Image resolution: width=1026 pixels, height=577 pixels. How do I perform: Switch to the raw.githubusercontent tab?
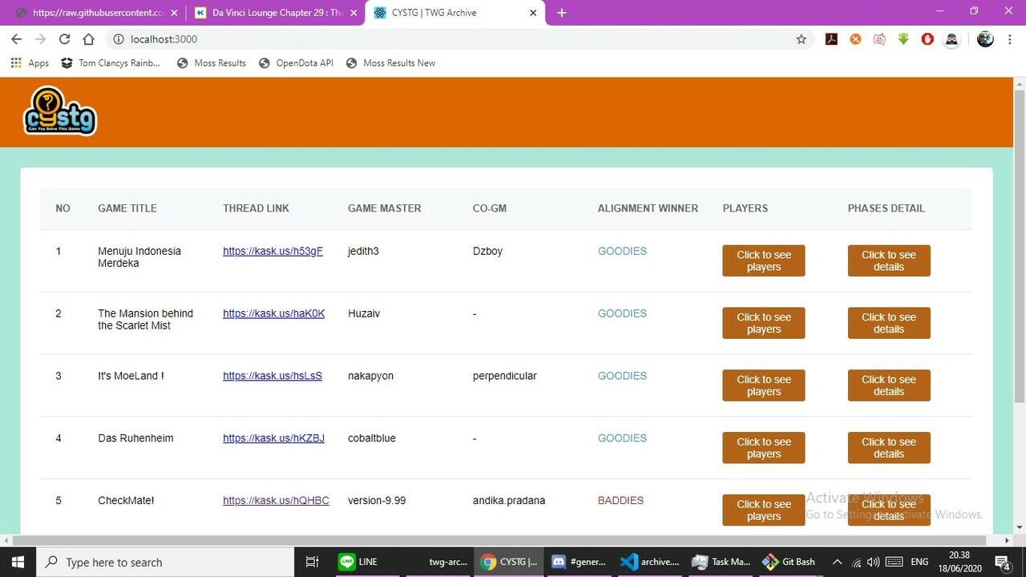[x=96, y=13]
